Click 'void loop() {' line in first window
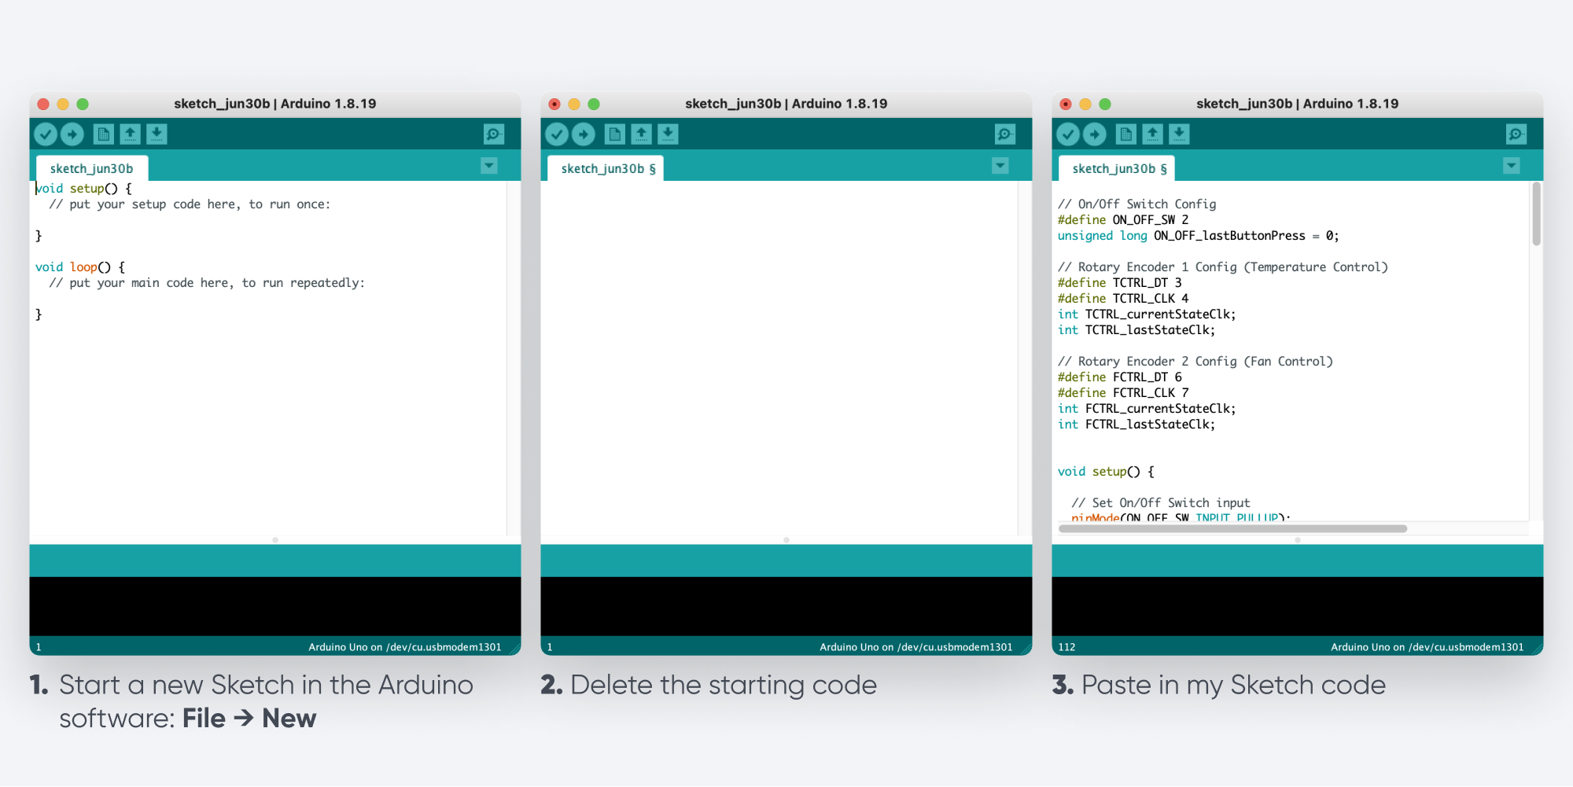 click(x=79, y=267)
